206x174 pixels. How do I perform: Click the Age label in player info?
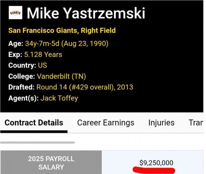(15, 43)
